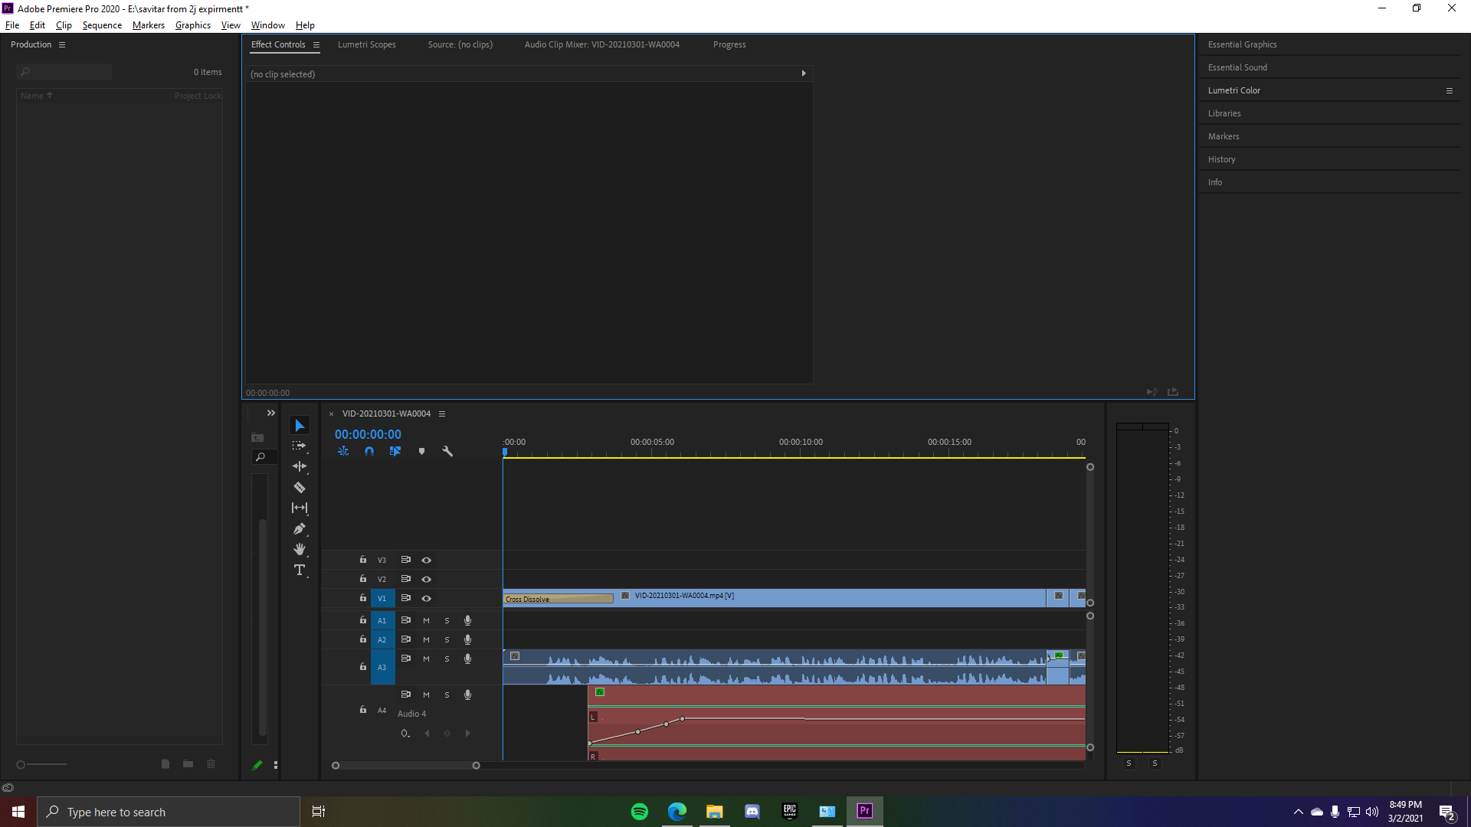
Task: Select the Razor tool
Action: click(299, 487)
